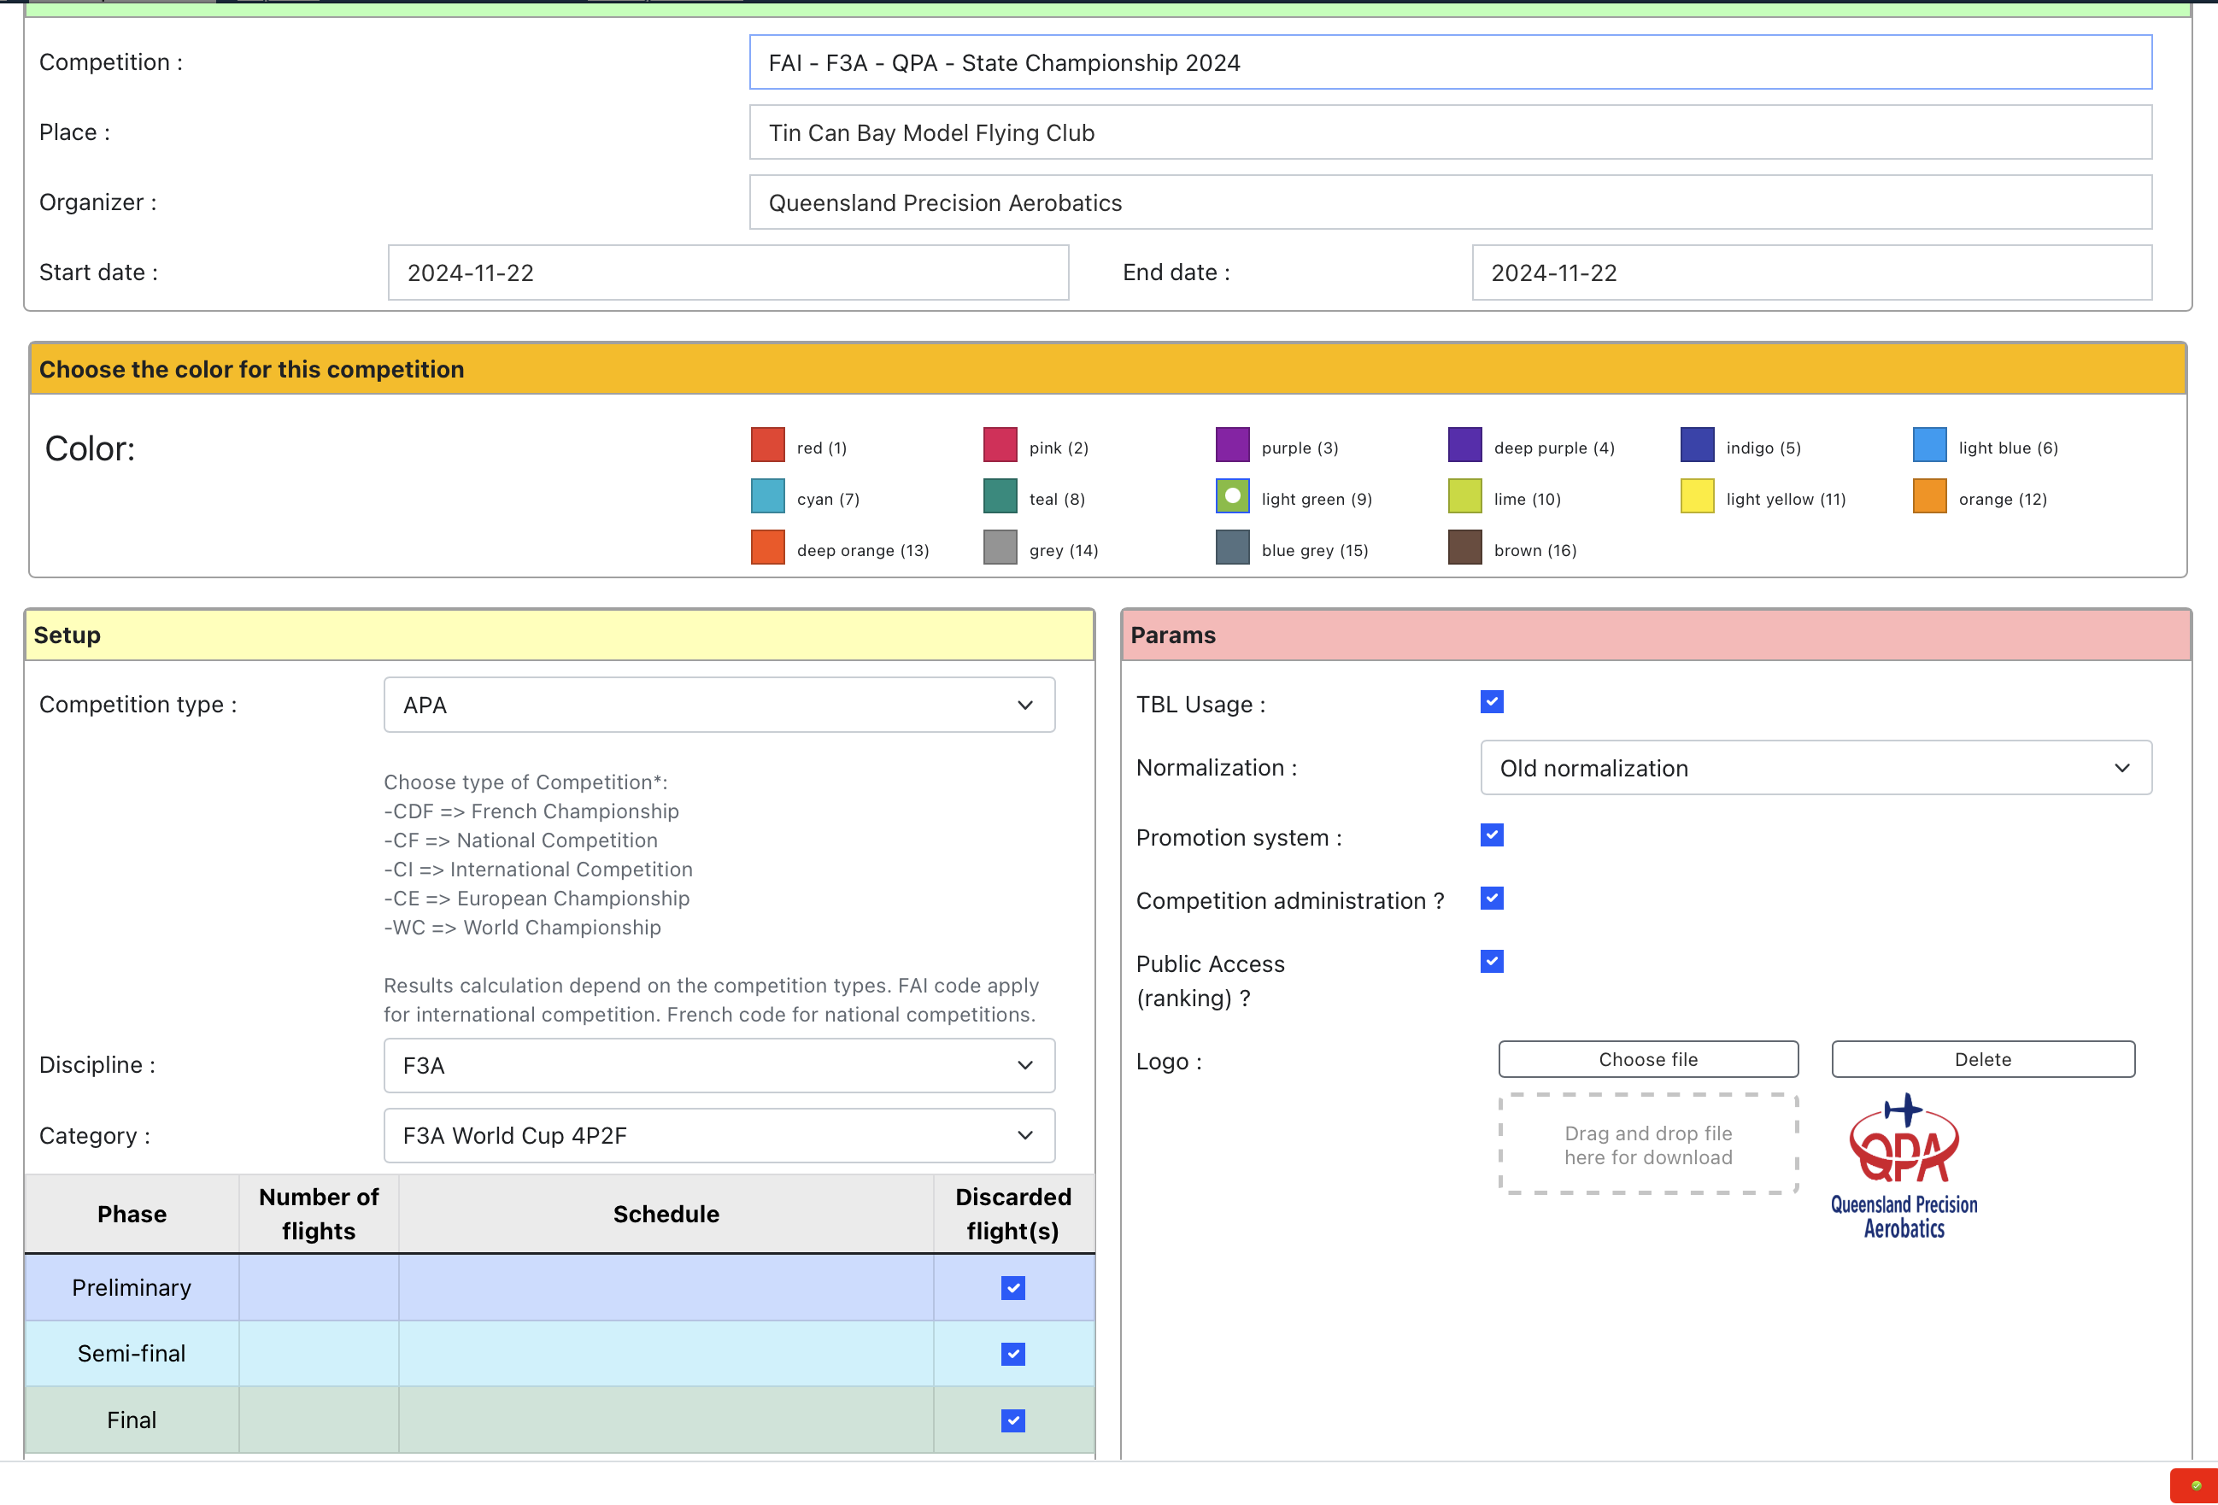The height and width of the screenshot is (1505, 2218).
Task: Select the red (1) color swatch
Action: coord(767,446)
